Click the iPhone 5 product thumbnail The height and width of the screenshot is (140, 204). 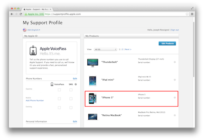point(93,99)
